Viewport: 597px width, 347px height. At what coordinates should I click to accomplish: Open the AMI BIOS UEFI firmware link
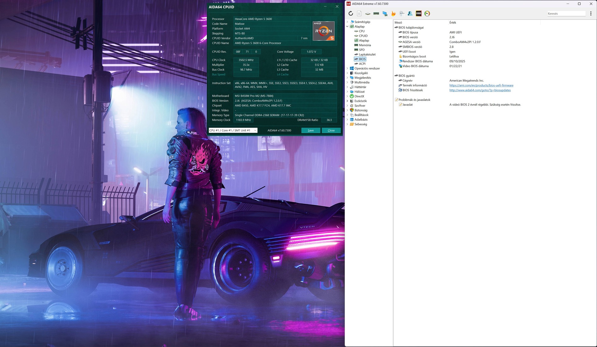[481, 85]
